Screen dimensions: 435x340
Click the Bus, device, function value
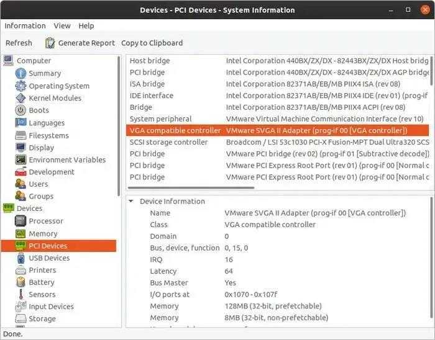(236, 248)
